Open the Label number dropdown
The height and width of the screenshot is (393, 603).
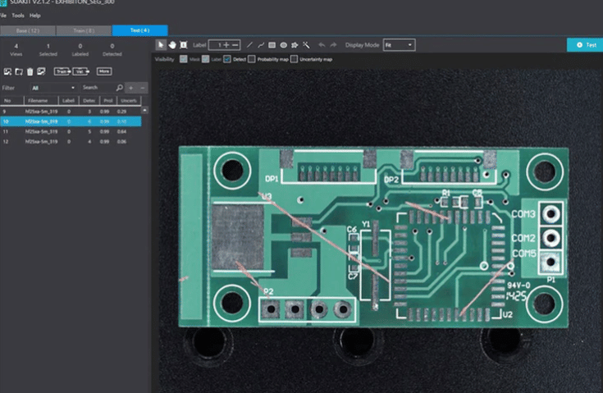217,44
